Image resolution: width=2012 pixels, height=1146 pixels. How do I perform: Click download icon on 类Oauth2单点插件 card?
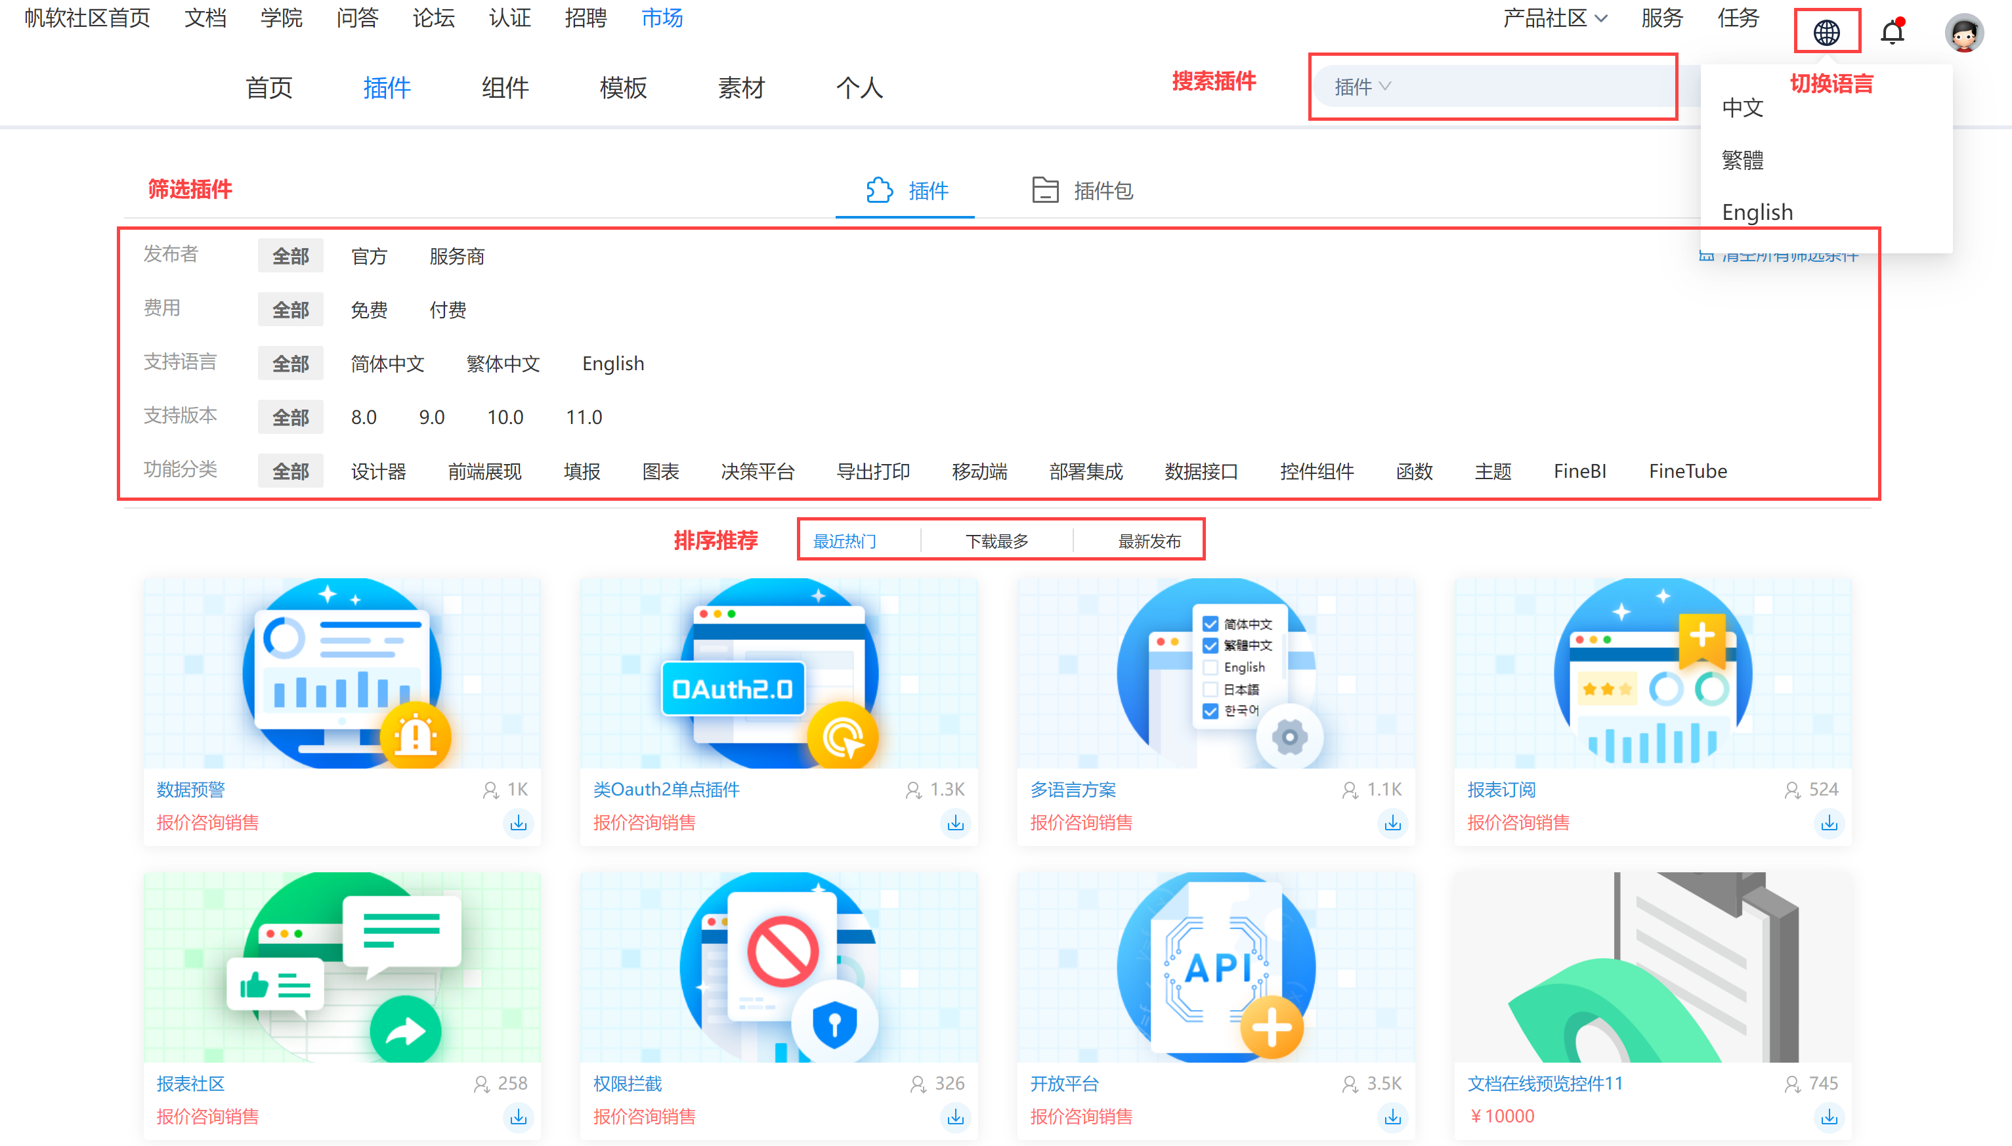955,823
